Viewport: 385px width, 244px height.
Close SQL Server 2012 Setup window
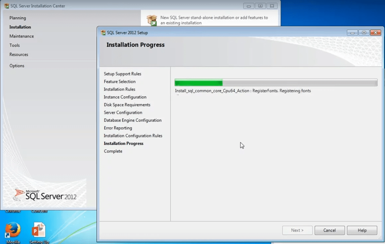coord(375,33)
